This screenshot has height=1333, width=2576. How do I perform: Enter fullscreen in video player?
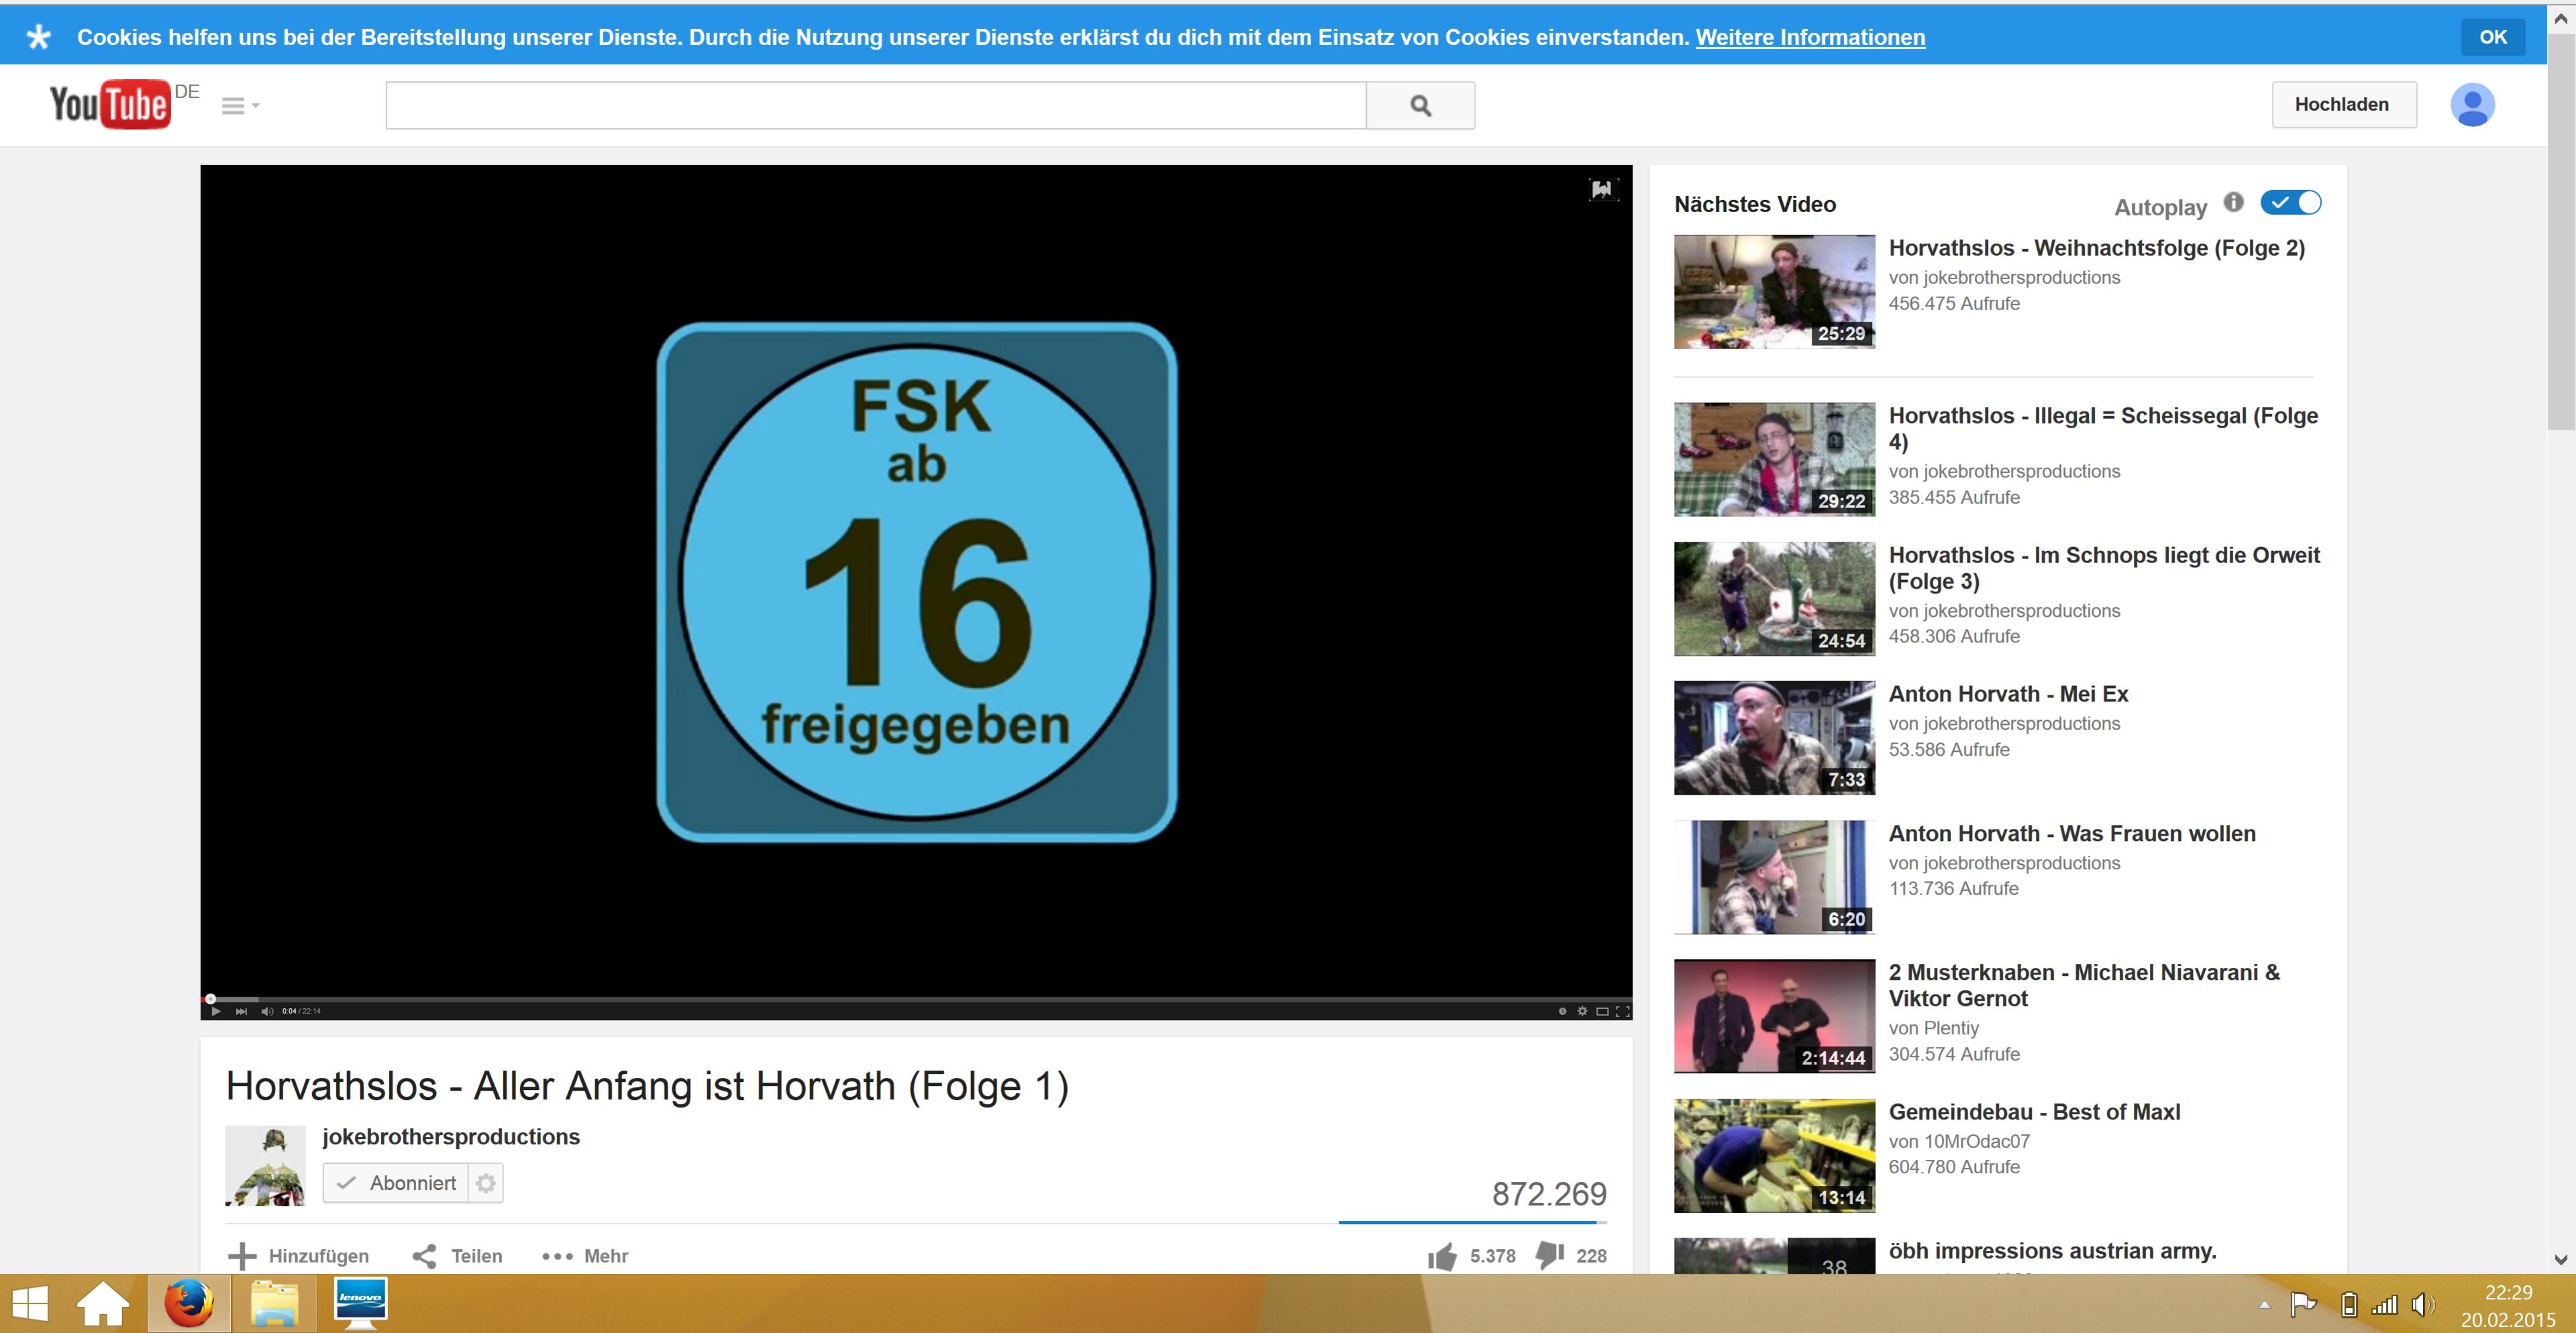(1622, 1011)
